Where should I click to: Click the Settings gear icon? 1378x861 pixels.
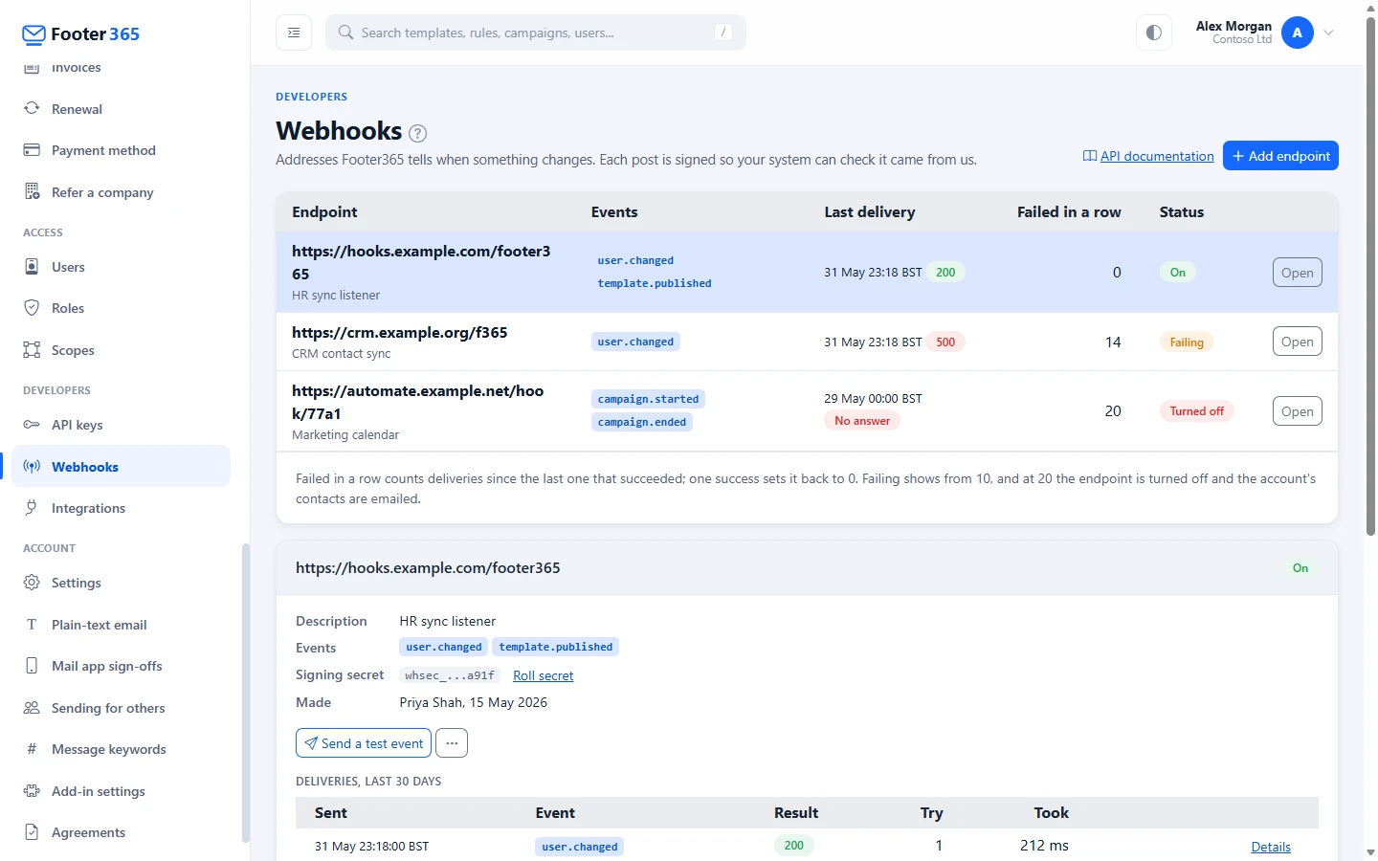coord(32,582)
